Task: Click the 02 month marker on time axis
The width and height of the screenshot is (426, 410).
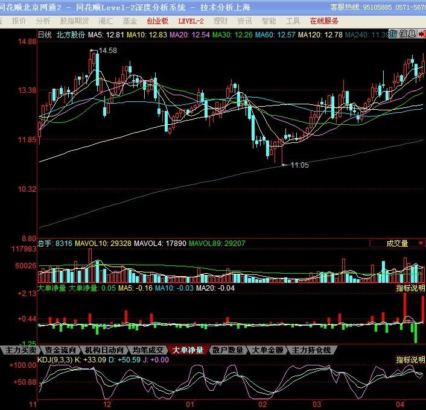Action: 262,405
